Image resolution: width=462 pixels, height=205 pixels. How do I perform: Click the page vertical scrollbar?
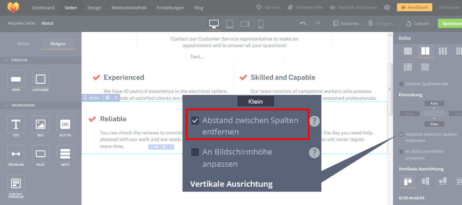390,89
